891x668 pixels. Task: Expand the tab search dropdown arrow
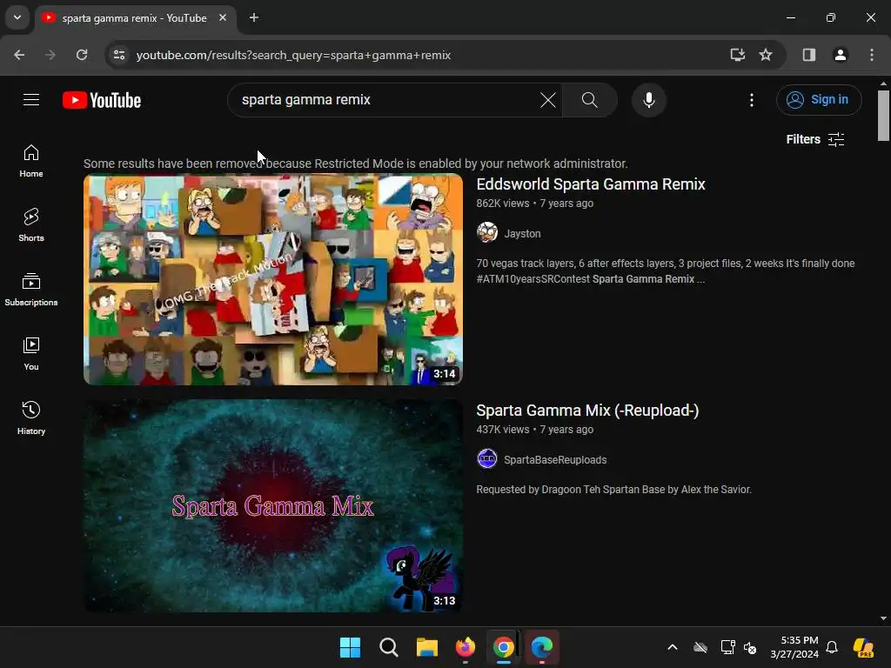[17, 17]
